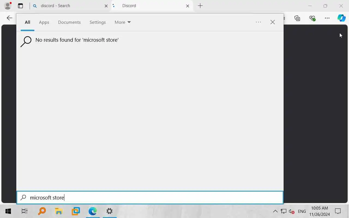This screenshot has width=349, height=218.
Task: Open search panel options ellipsis menu
Action: [x=258, y=22]
